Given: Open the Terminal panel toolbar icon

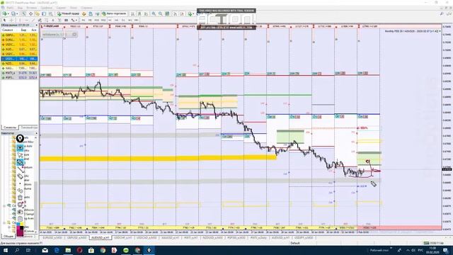Looking at the screenshot, I should pos(44,14).
